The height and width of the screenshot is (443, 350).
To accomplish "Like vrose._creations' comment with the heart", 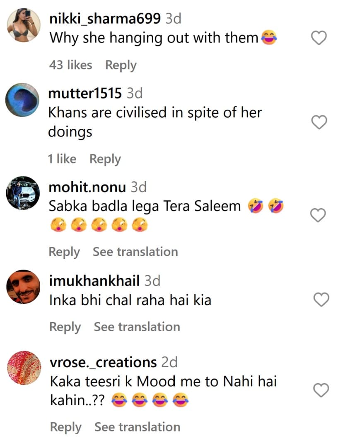I will pos(321,390).
